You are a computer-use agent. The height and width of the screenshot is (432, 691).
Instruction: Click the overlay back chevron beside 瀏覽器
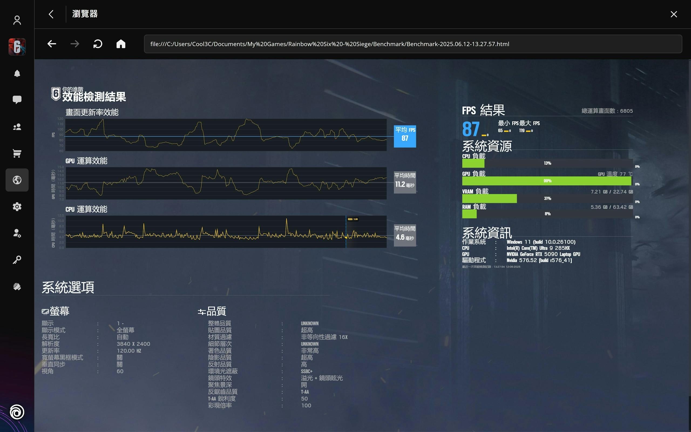(x=51, y=14)
